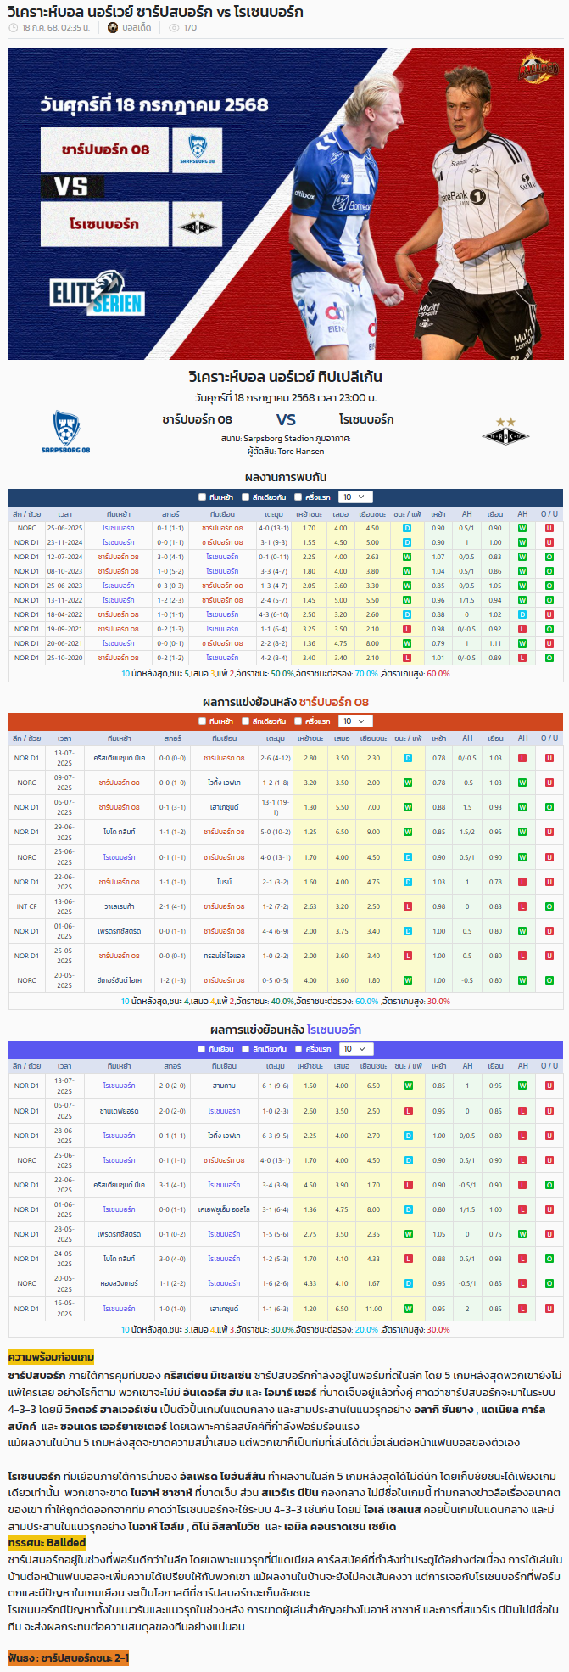
Task: Click the author avatar next to บอลเด็ด
Action: pos(113,28)
